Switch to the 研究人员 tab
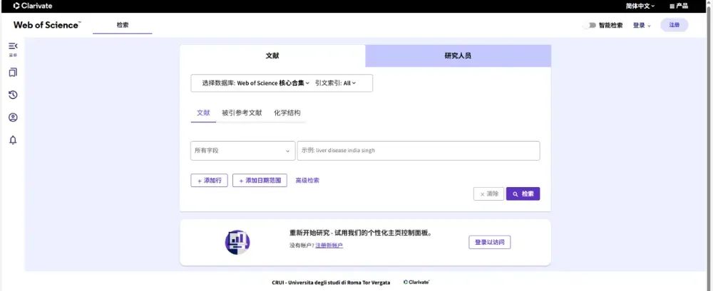This screenshot has height=291, width=713. click(458, 55)
